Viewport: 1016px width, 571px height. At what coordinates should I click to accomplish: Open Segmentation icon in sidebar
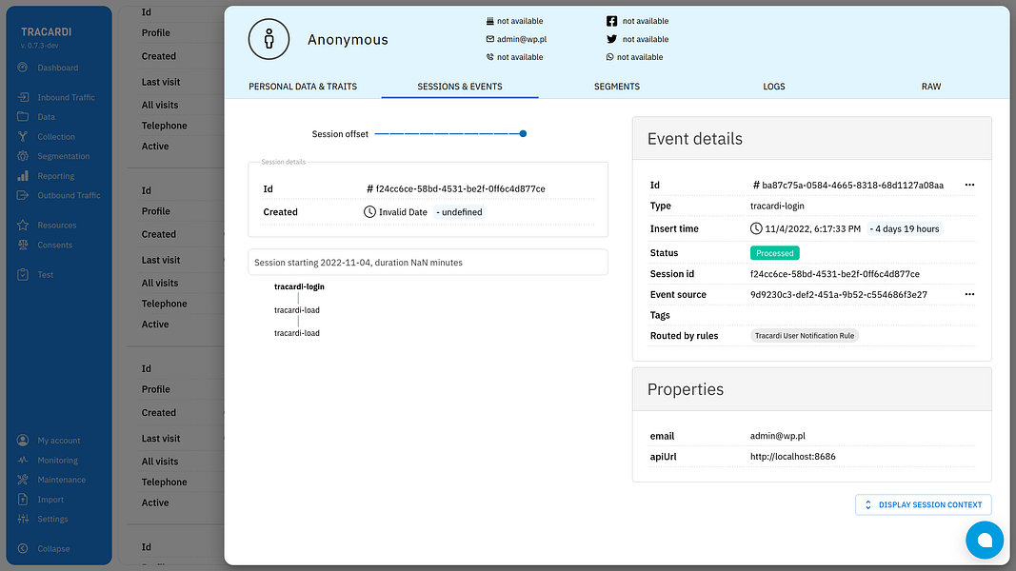click(x=23, y=156)
